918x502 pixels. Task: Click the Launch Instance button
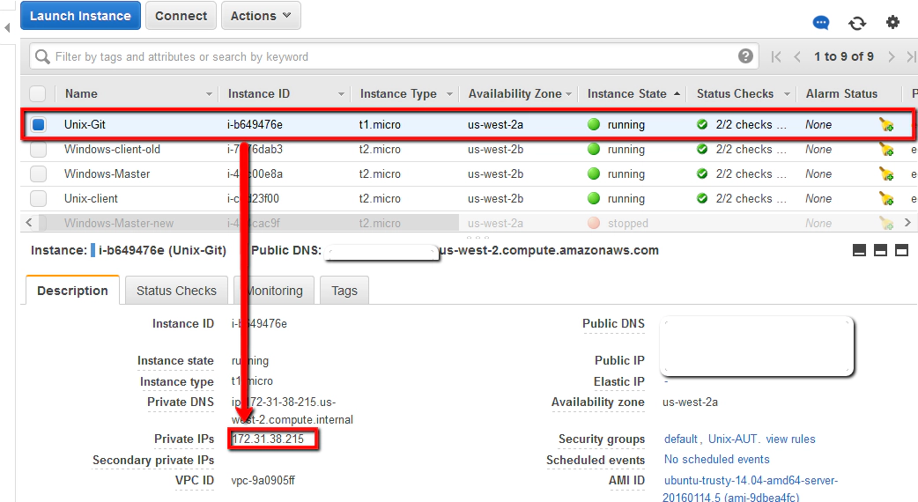click(x=80, y=16)
